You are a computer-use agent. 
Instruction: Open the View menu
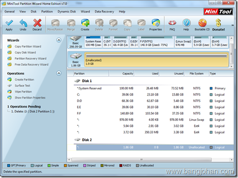click(23, 12)
